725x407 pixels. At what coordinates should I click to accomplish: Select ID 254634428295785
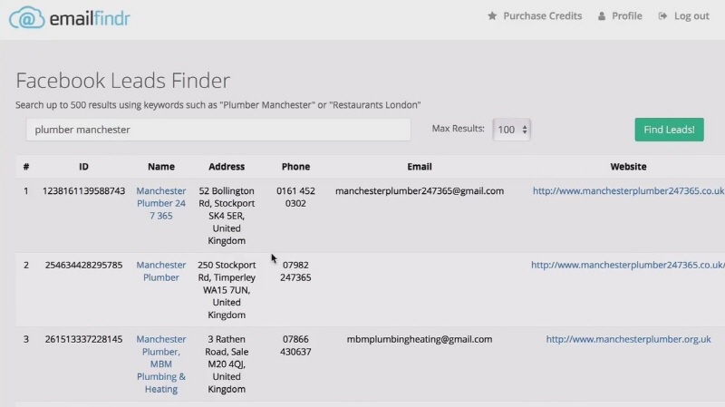click(x=83, y=265)
